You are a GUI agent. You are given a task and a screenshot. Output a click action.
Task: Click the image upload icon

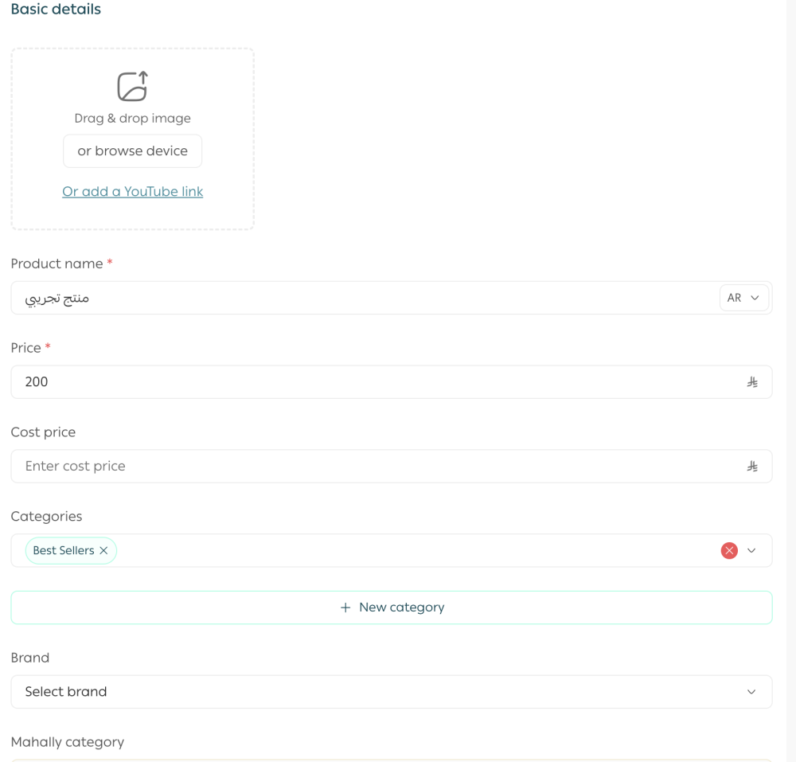coord(132,86)
